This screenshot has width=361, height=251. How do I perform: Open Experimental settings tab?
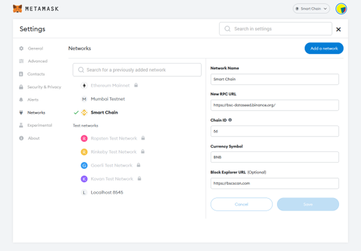[39, 125]
